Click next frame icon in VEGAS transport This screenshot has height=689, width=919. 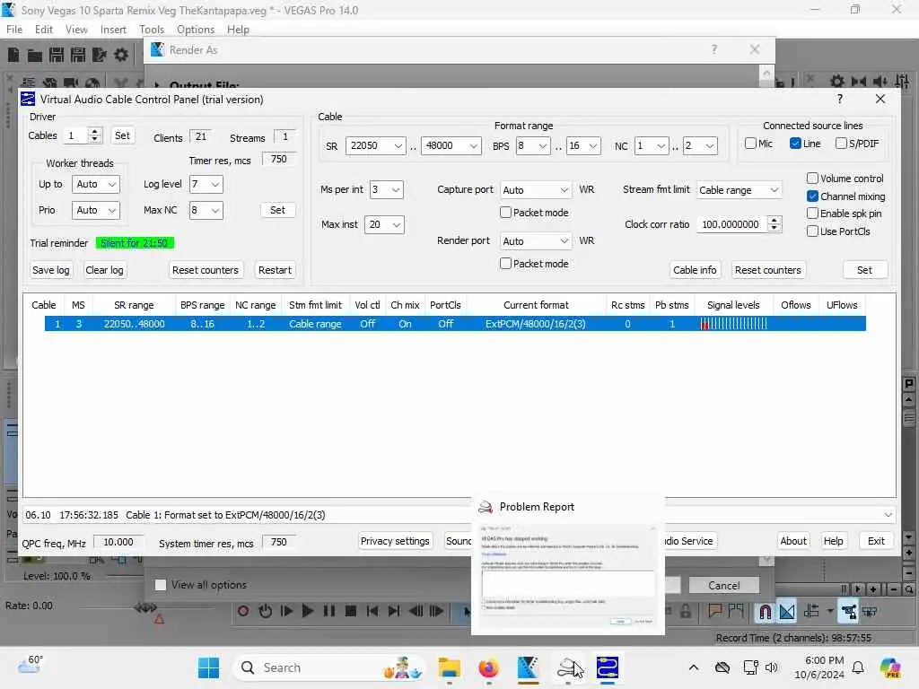click(437, 611)
